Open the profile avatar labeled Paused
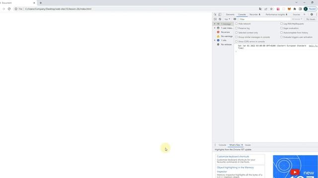Screen dimensions: 318x178 (x=310, y=9)
